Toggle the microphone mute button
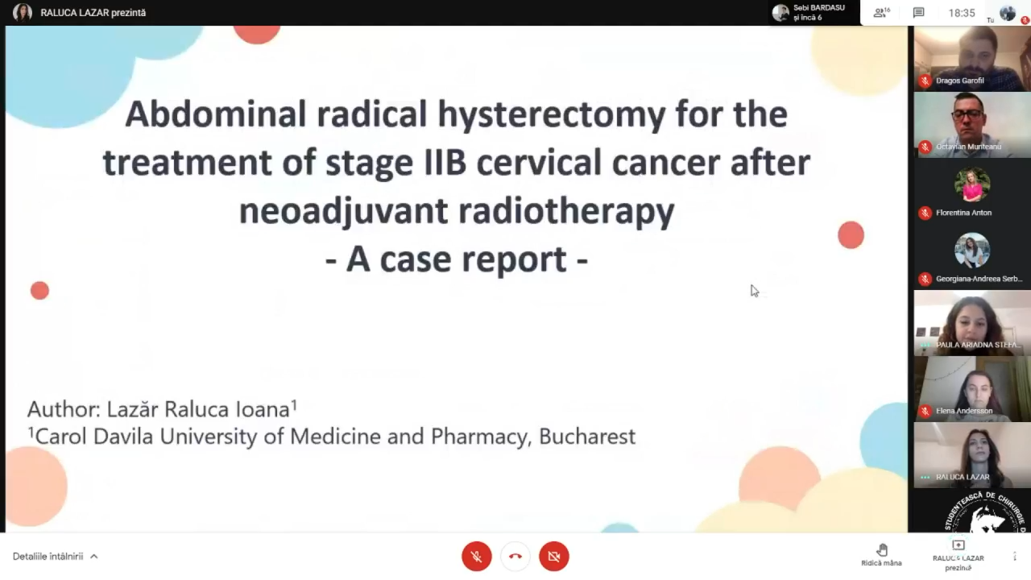The width and height of the screenshot is (1031, 580). (477, 557)
